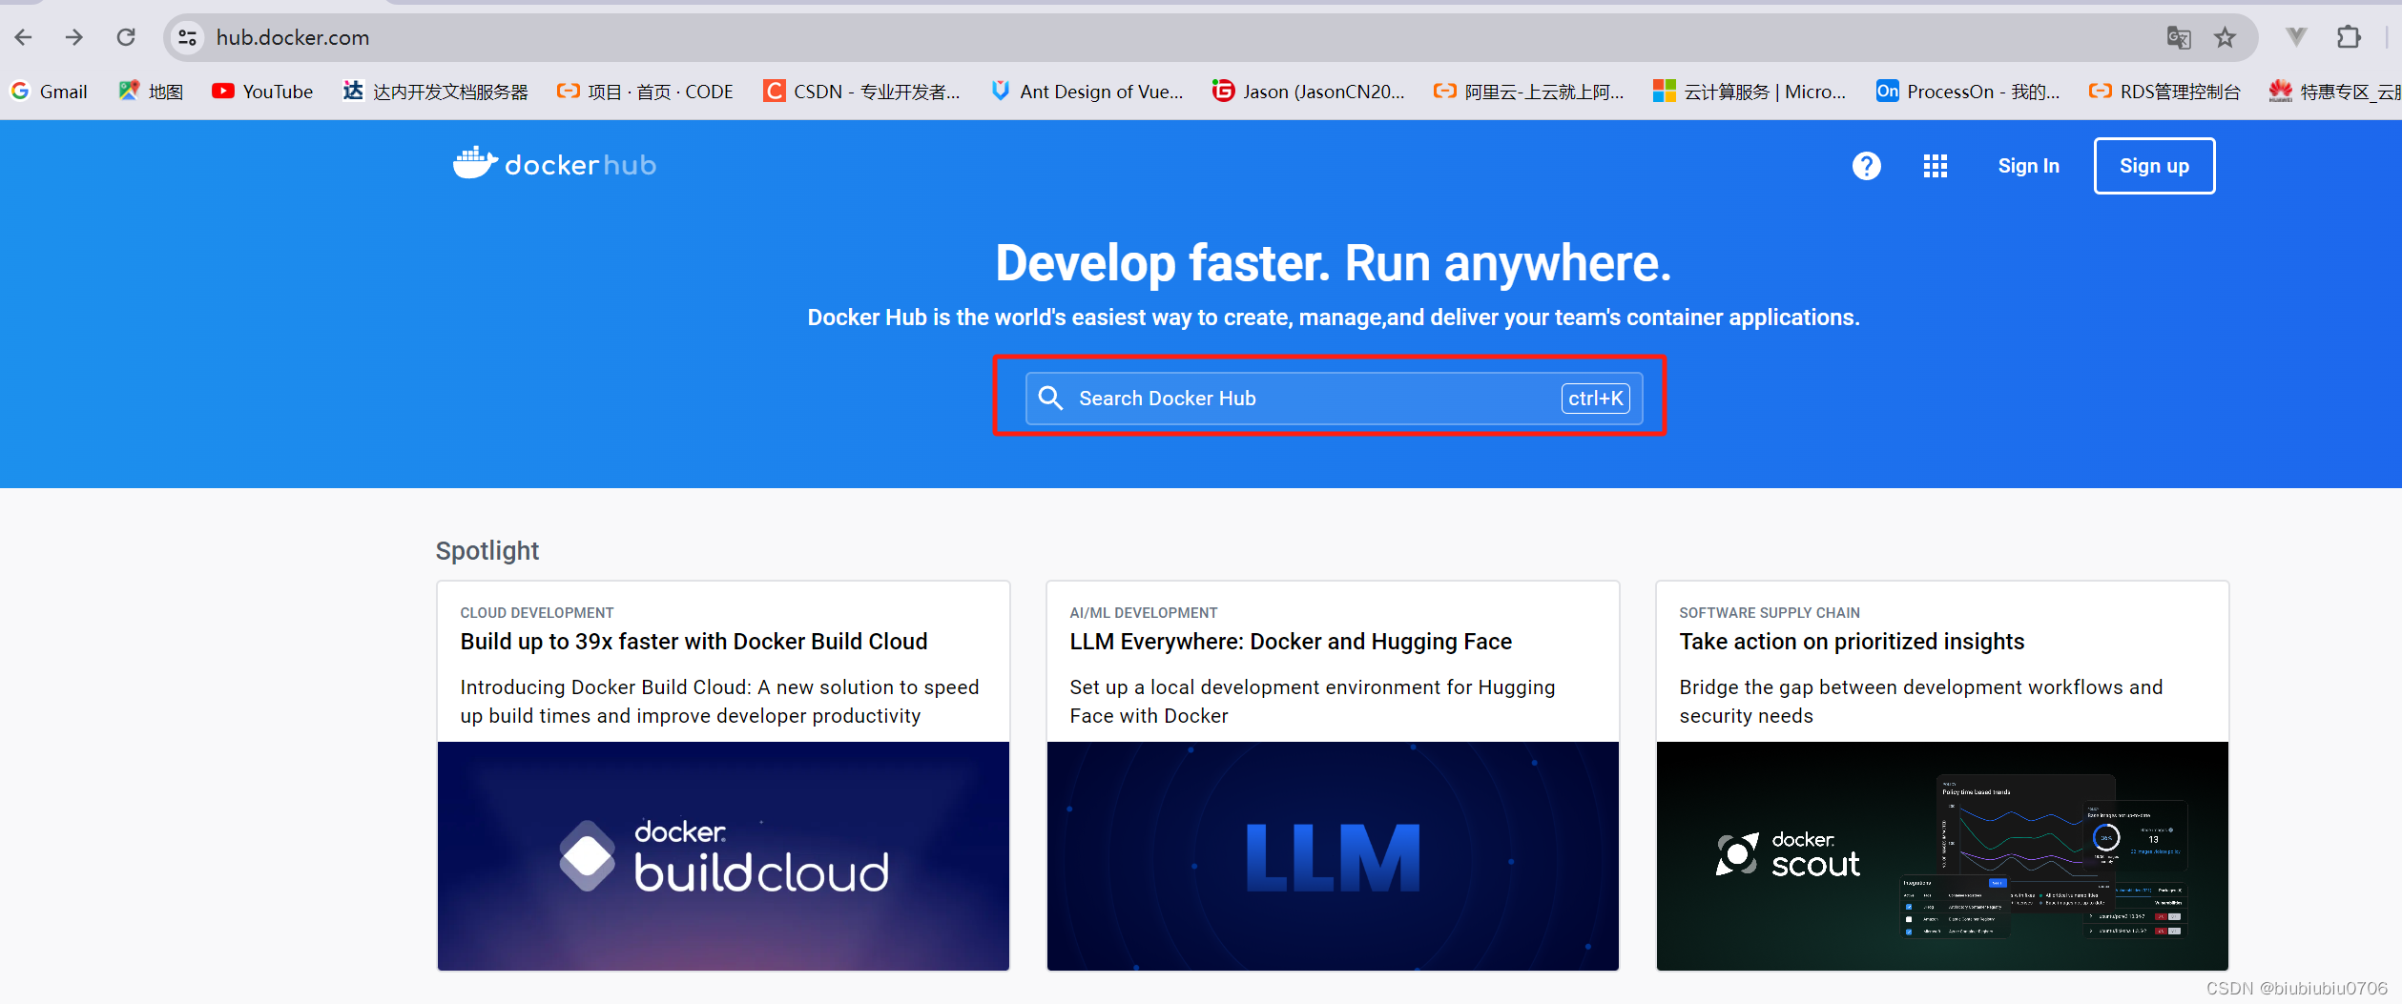
Task: Open the Ant Design of Vue bookmark
Action: point(1087,91)
